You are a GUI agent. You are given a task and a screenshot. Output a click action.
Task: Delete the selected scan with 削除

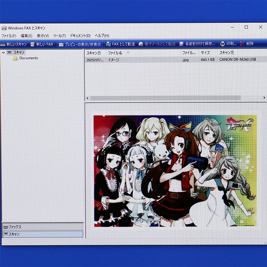[x=242, y=44]
